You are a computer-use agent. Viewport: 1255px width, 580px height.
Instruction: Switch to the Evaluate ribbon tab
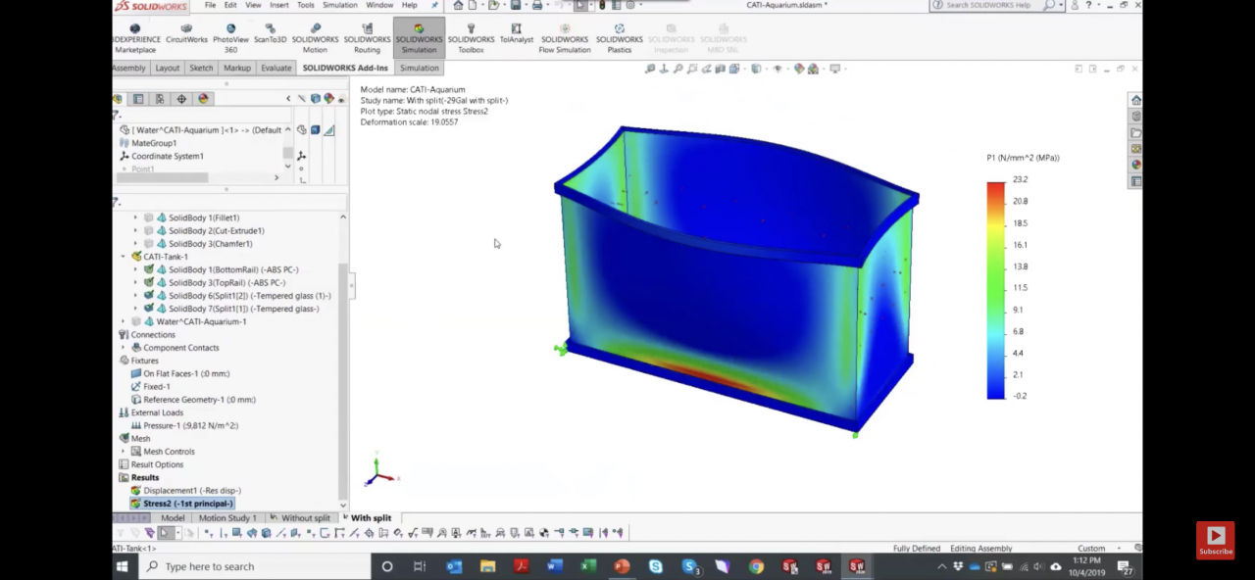pos(276,68)
